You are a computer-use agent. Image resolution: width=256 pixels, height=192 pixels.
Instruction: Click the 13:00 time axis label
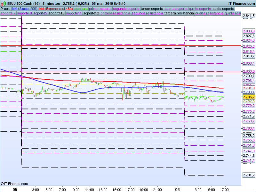(103, 189)
